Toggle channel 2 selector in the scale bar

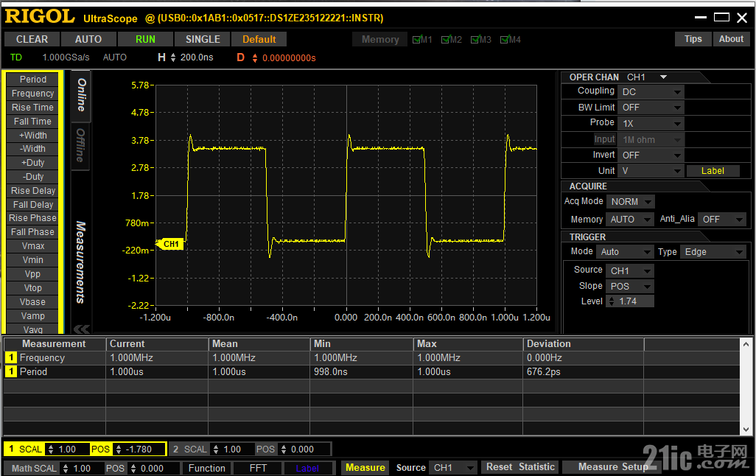click(175, 449)
